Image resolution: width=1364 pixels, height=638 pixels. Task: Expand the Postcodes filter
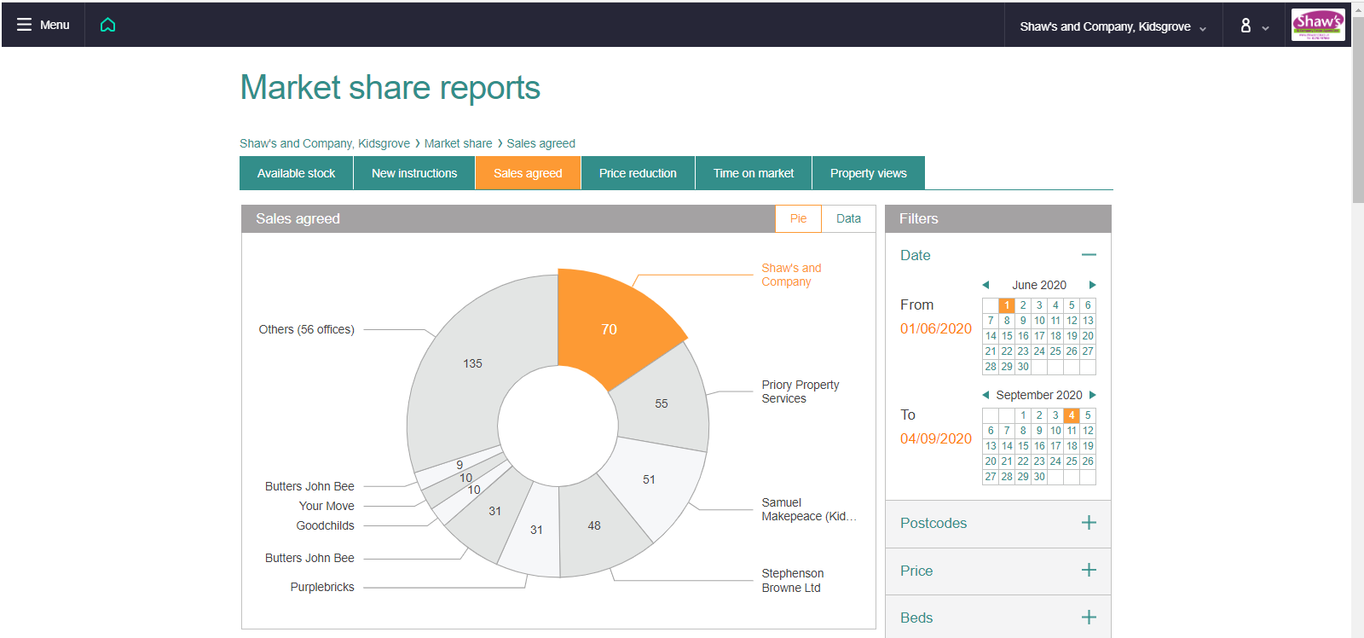click(1089, 523)
